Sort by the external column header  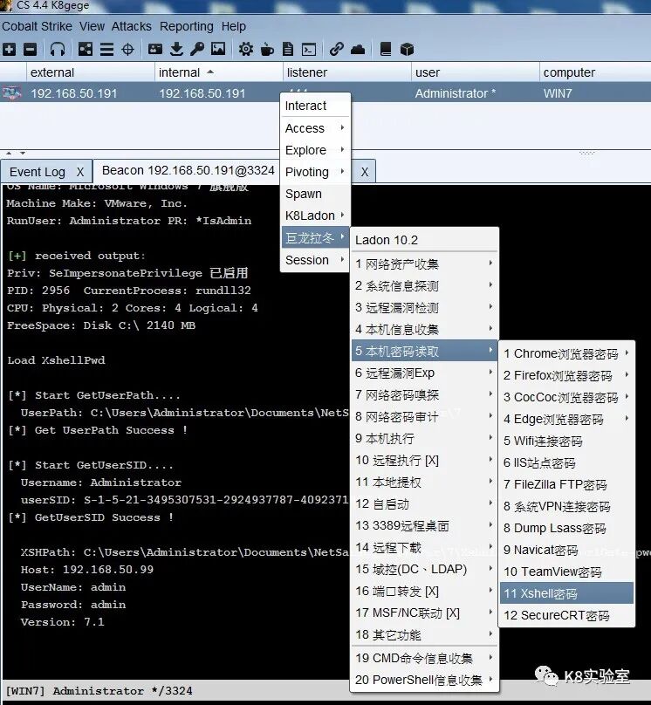pos(90,72)
